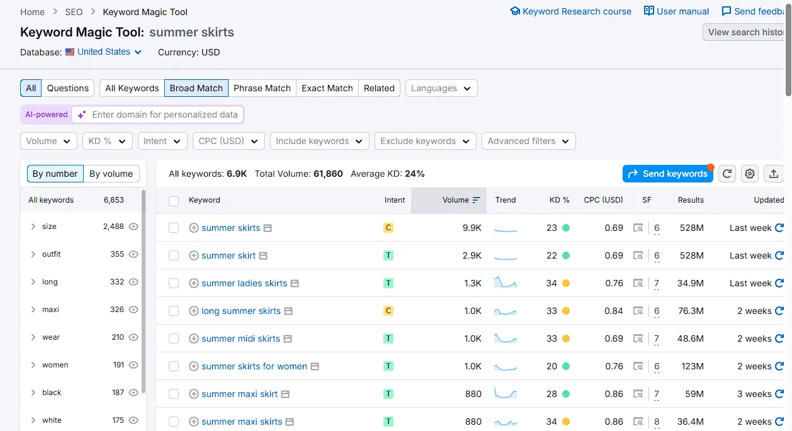This screenshot has width=792, height=431.
Task: Click the update refresh icon on the first row
Action: click(779, 228)
